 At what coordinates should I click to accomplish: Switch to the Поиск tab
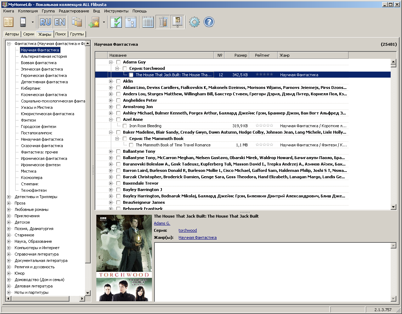(x=61, y=34)
